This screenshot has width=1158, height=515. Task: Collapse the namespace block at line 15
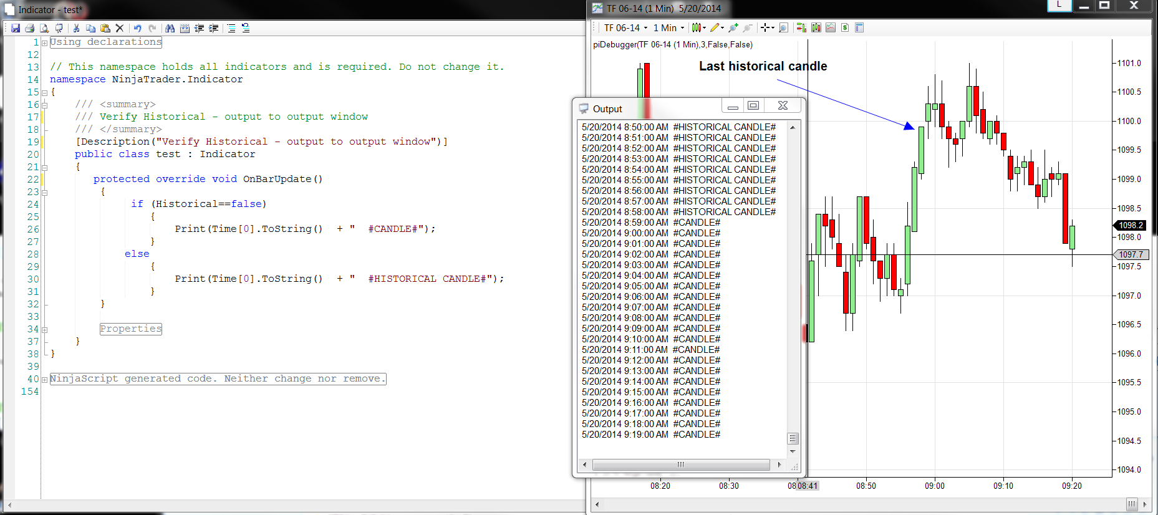tap(44, 92)
